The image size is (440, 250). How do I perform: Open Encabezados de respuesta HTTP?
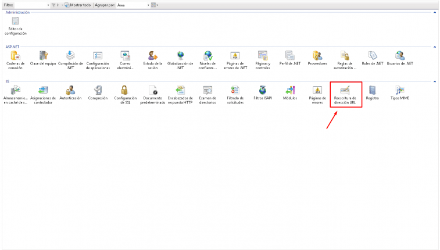point(180,95)
